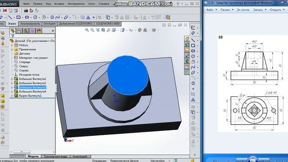
Task: Click the Edit Appearance color ball icon
Action: pos(140,30)
